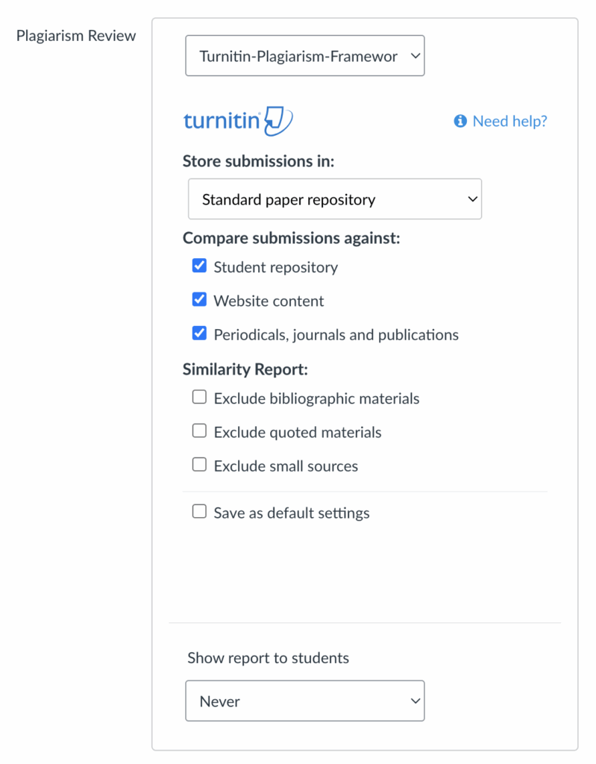
Task: Click the Compare submissions against heading
Action: point(290,237)
